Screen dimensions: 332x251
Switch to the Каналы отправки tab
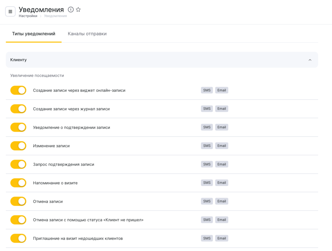[87, 34]
